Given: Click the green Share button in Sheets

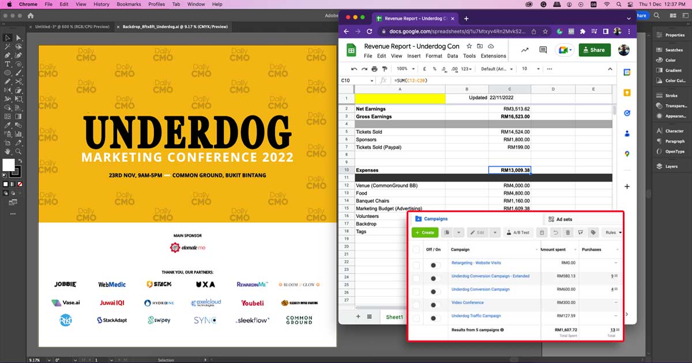Looking at the screenshot, I should [x=595, y=50].
